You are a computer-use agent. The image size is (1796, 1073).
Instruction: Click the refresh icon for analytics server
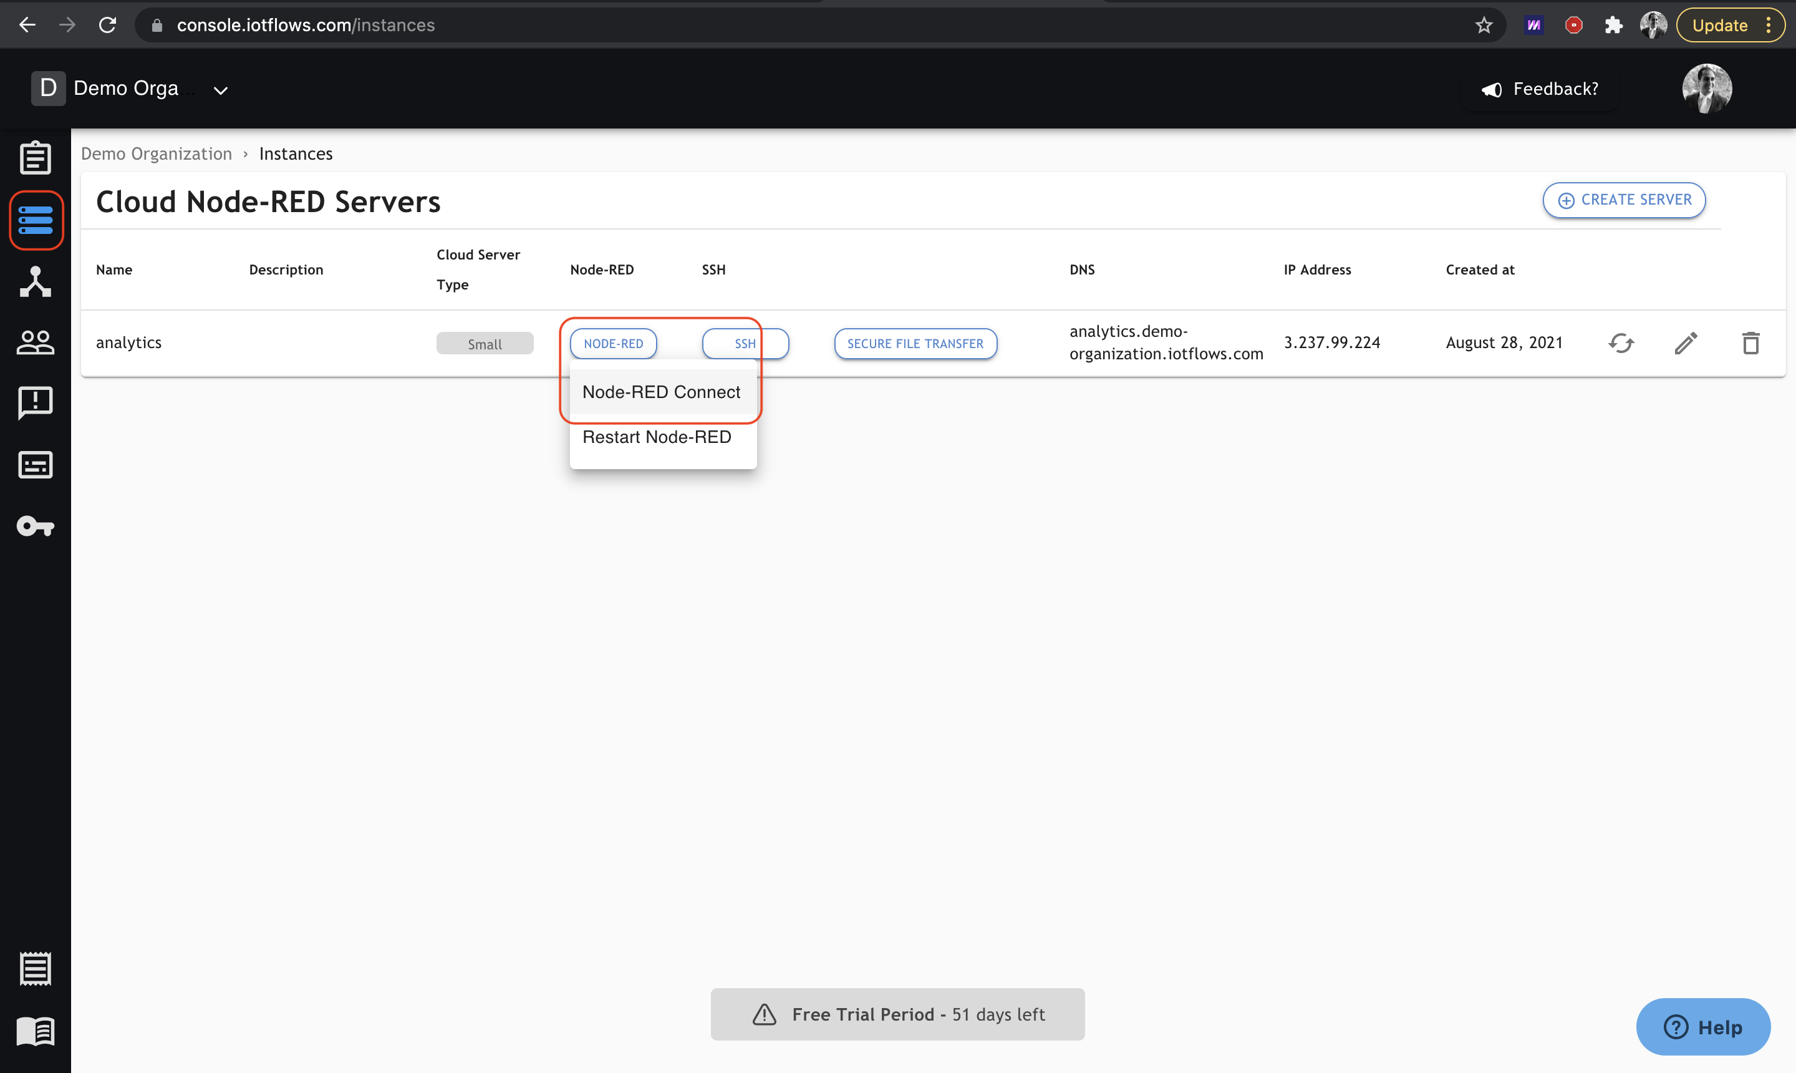(x=1620, y=342)
